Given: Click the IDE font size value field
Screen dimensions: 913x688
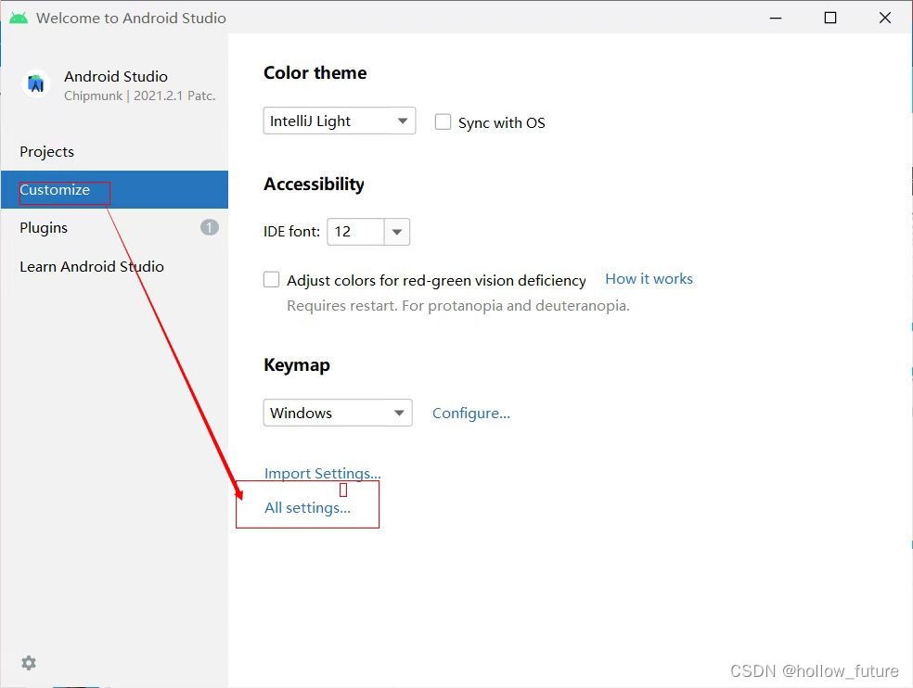Looking at the screenshot, I should 355,232.
